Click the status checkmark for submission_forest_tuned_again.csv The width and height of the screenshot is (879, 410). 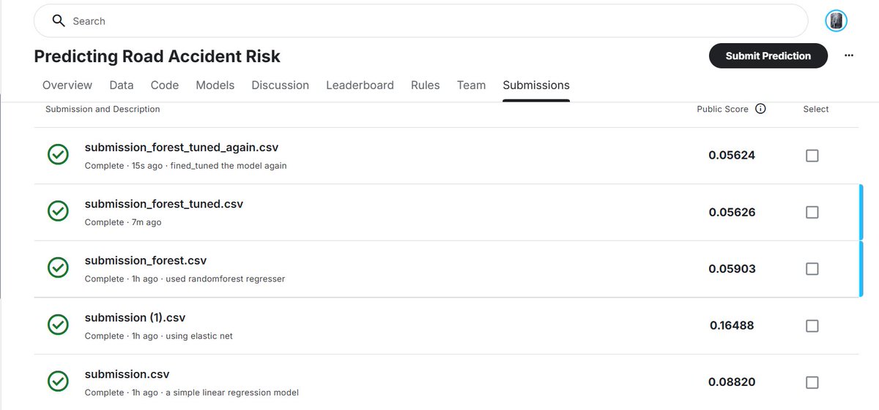point(58,155)
